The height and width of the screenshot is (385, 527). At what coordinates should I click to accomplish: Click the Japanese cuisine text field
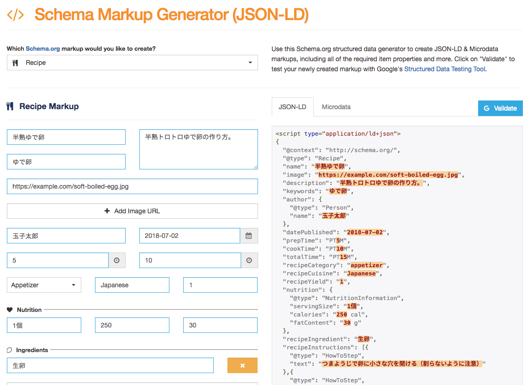(x=132, y=285)
